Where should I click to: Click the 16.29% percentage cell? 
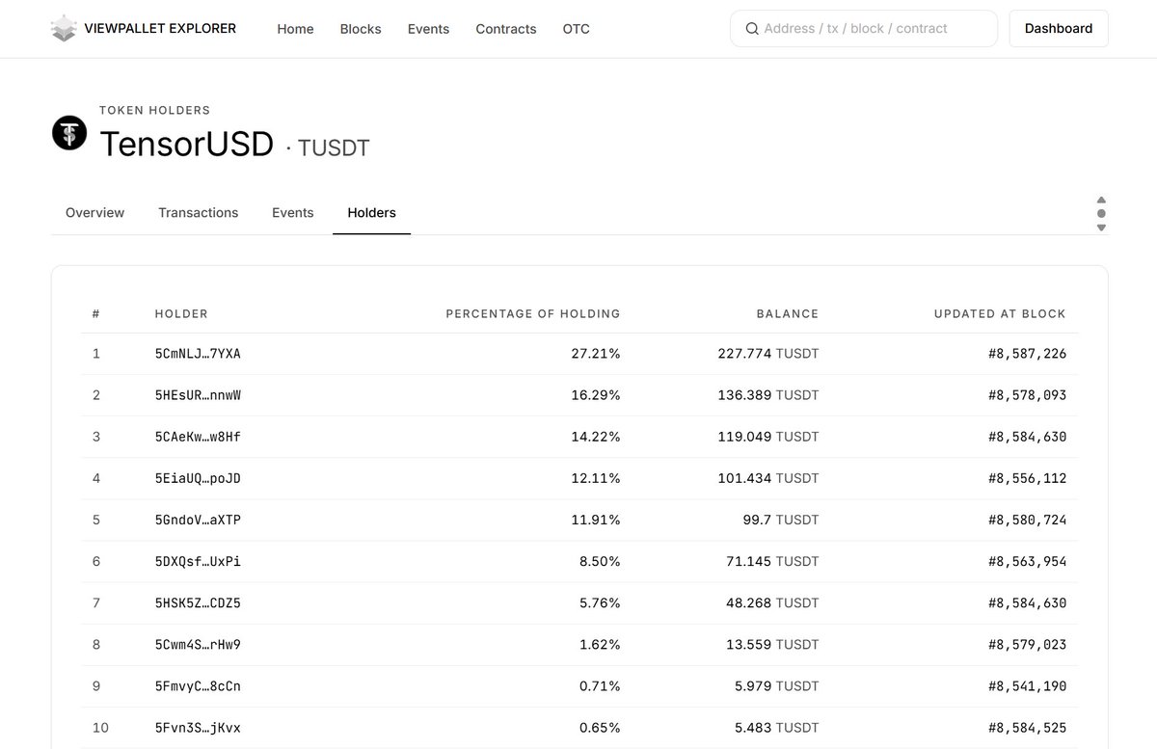pyautogui.click(x=596, y=395)
